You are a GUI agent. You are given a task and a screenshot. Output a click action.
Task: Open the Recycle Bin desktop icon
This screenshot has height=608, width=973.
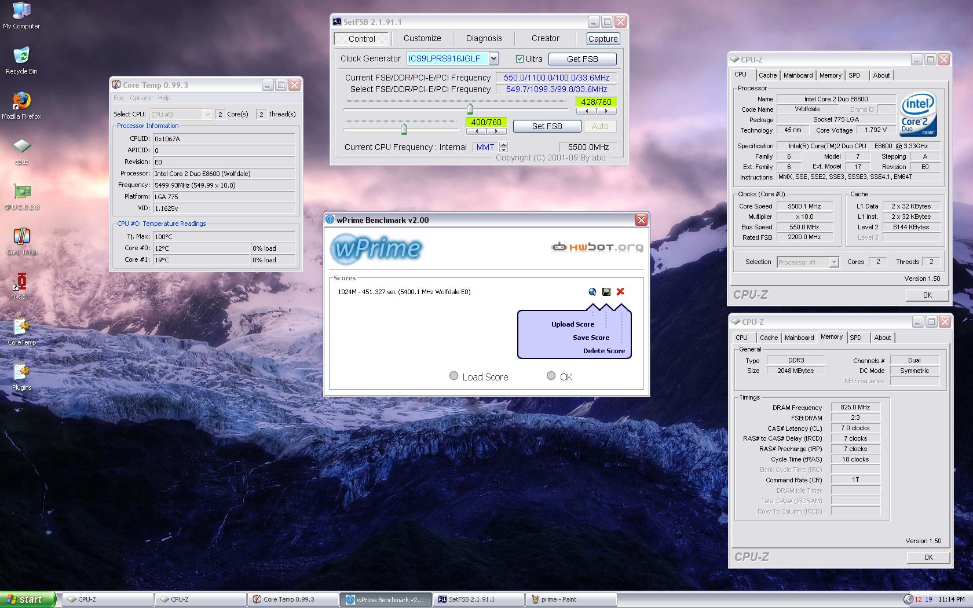tap(21, 60)
